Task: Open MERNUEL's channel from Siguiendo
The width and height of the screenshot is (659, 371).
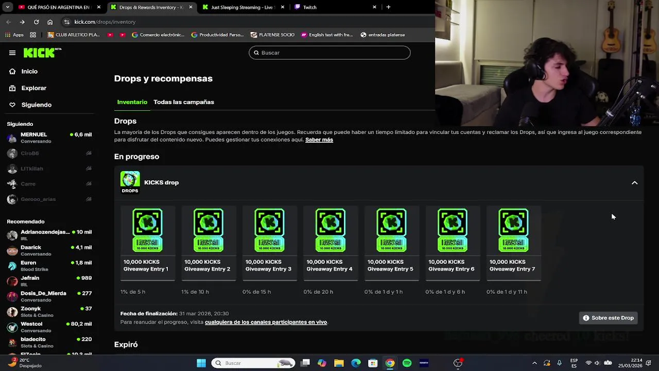Action: click(x=49, y=138)
